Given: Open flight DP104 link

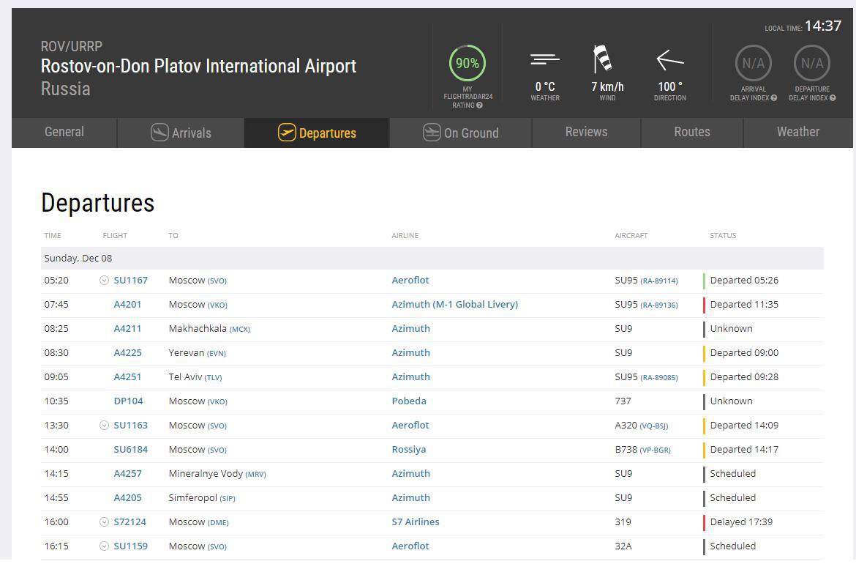Looking at the screenshot, I should [128, 401].
